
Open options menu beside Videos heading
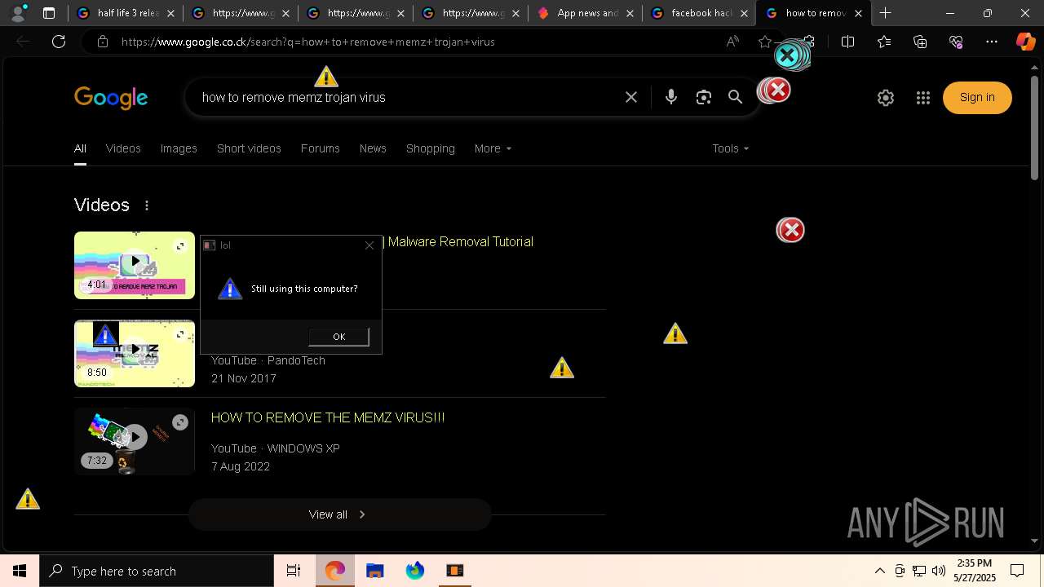pos(147,205)
